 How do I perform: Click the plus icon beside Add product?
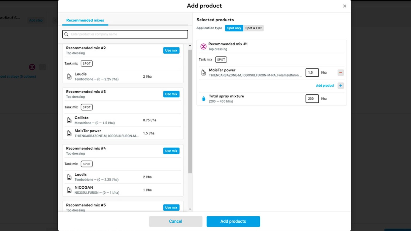point(341,86)
